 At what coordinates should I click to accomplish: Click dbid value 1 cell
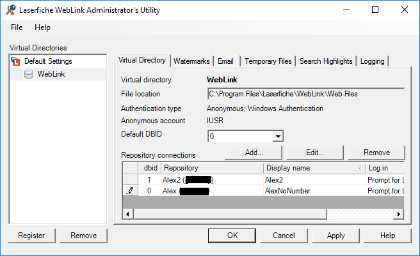tap(150, 180)
